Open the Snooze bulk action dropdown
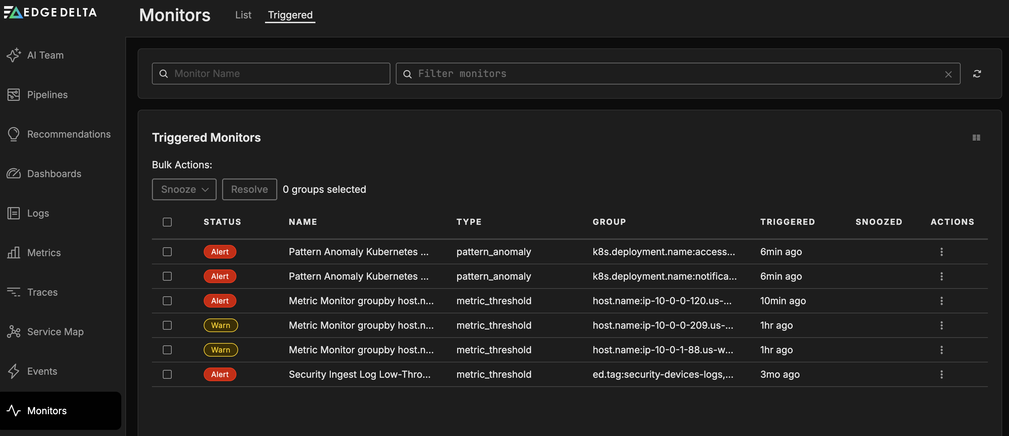Viewport: 1009px width, 436px height. tap(184, 189)
